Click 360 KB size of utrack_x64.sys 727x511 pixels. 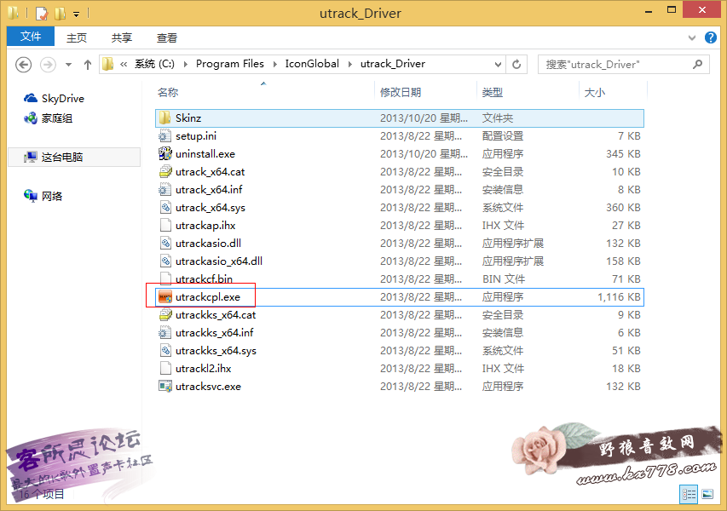(623, 208)
